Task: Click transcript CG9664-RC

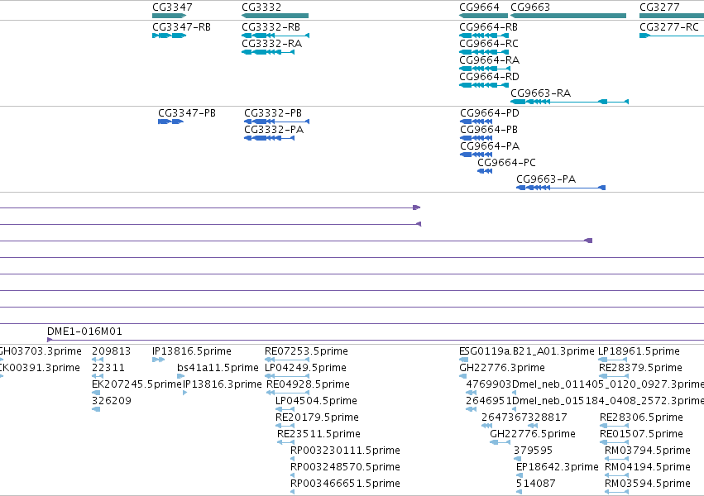Action: click(x=489, y=44)
